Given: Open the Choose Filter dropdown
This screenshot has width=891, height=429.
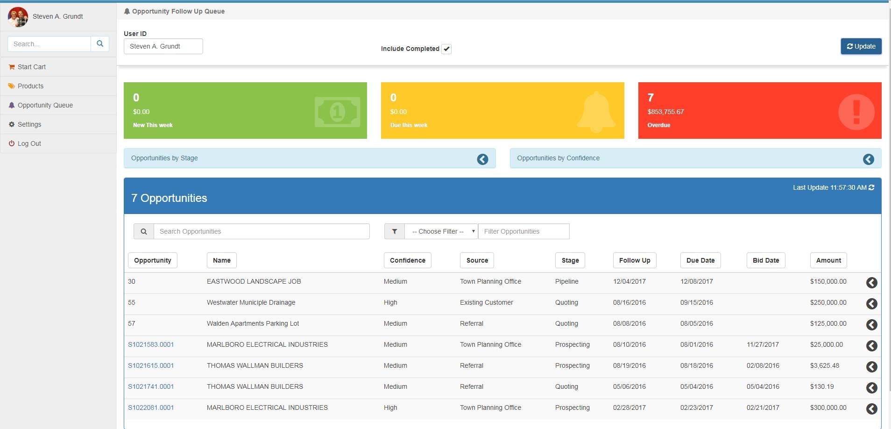Looking at the screenshot, I should [x=441, y=231].
